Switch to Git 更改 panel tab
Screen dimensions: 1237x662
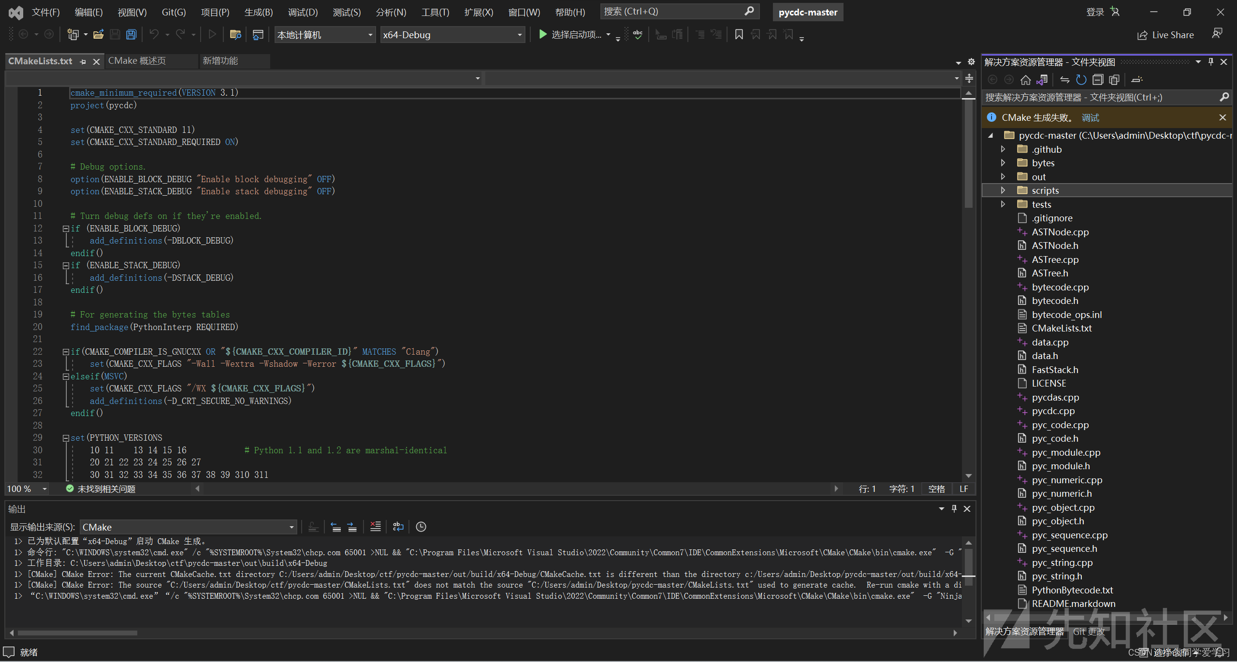click(1089, 632)
